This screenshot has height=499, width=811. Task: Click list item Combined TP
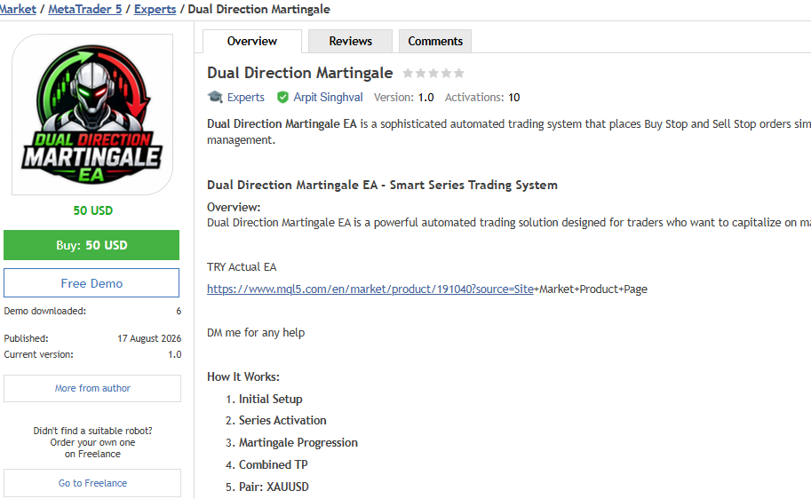[273, 465]
